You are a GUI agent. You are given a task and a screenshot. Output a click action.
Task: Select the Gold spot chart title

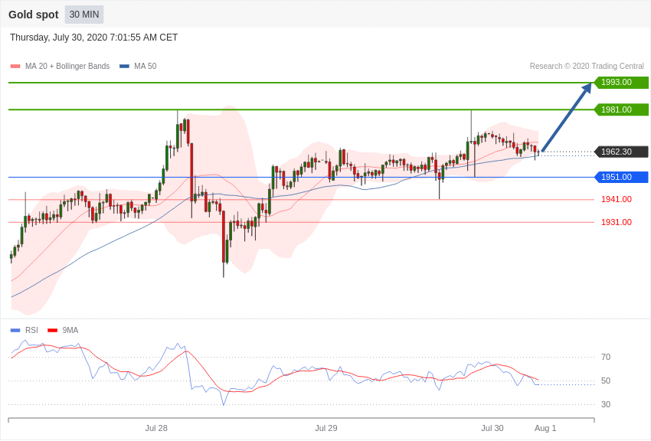pos(34,15)
